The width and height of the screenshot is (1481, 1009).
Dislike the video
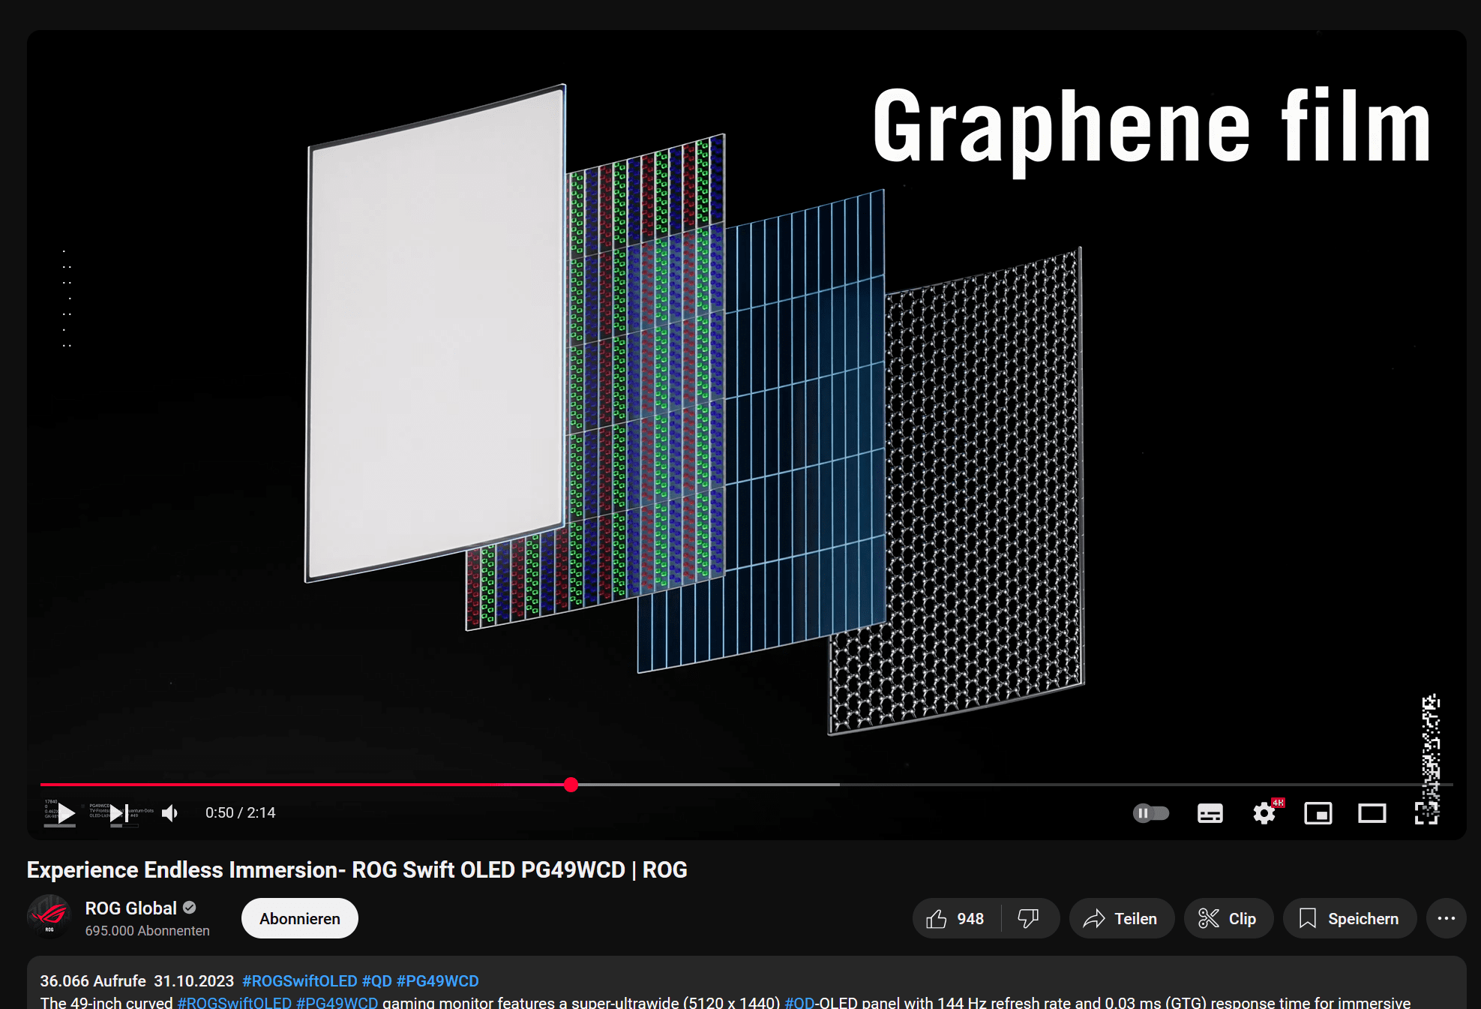(x=1029, y=918)
